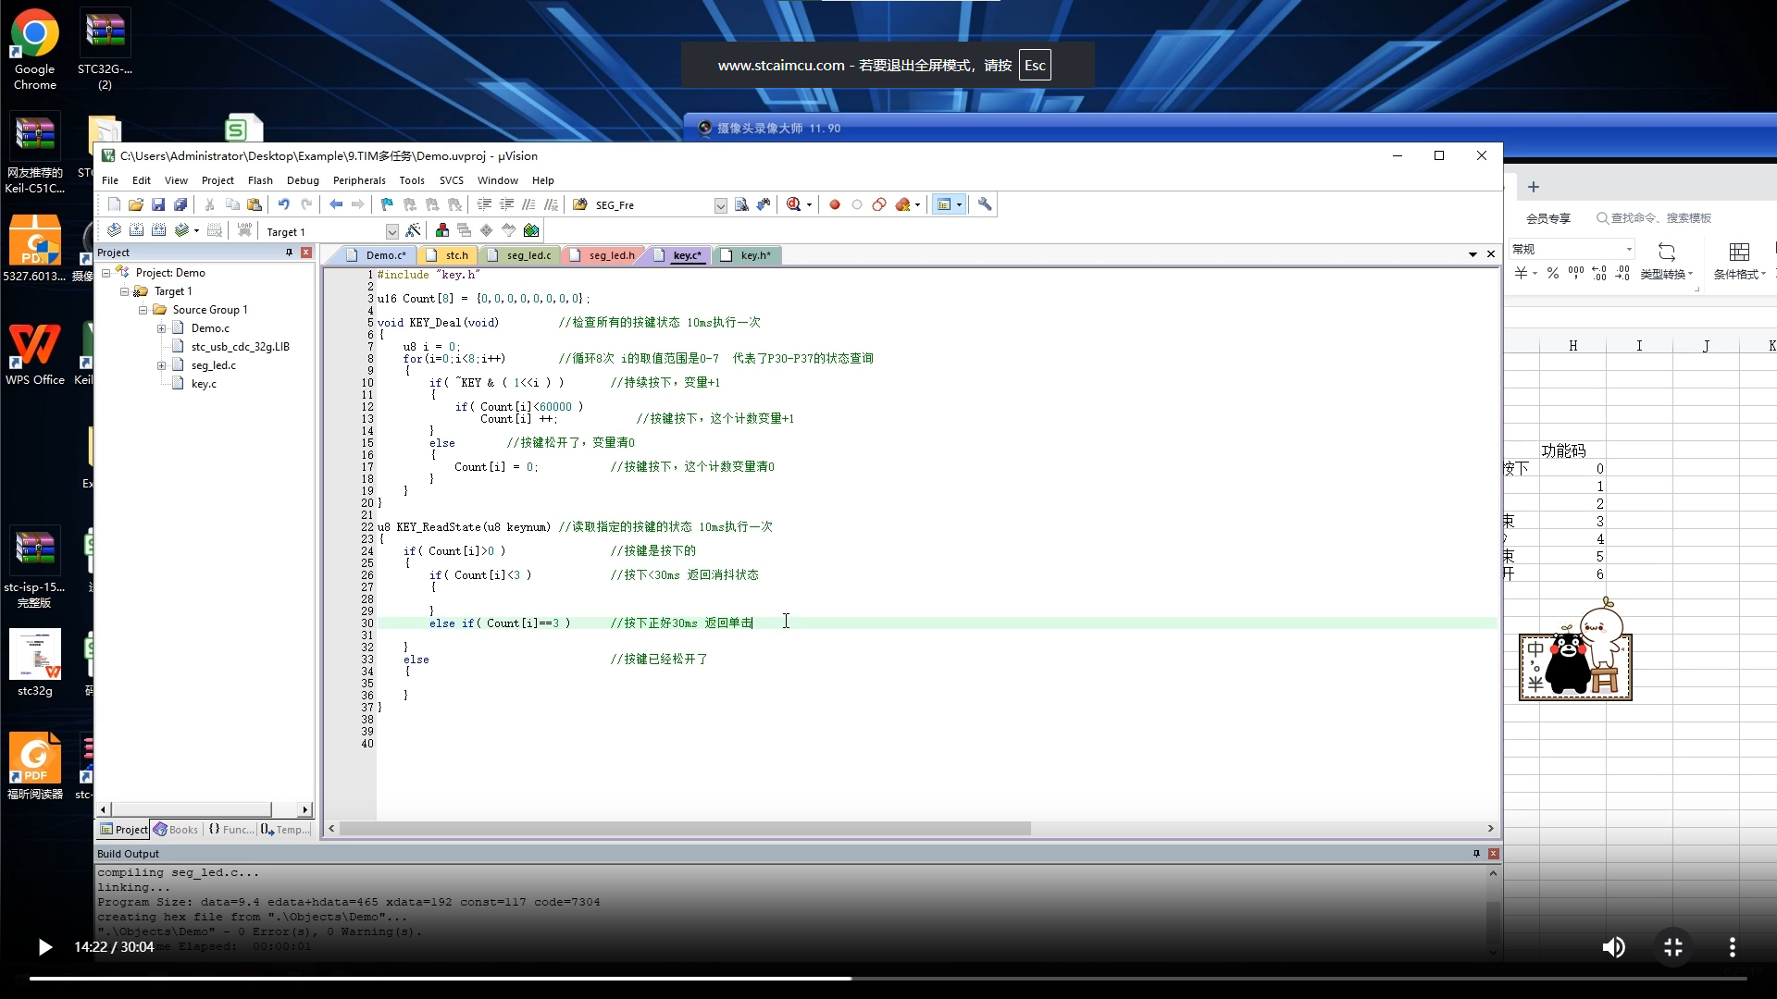This screenshot has height=999, width=1777.
Task: Switch to the stc.h editor tab
Action: coord(449,255)
